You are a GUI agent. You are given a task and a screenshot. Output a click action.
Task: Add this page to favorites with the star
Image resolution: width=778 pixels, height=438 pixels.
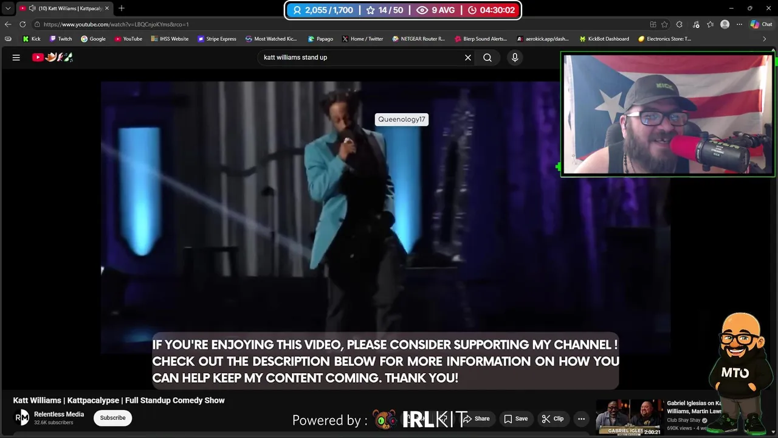click(x=664, y=24)
